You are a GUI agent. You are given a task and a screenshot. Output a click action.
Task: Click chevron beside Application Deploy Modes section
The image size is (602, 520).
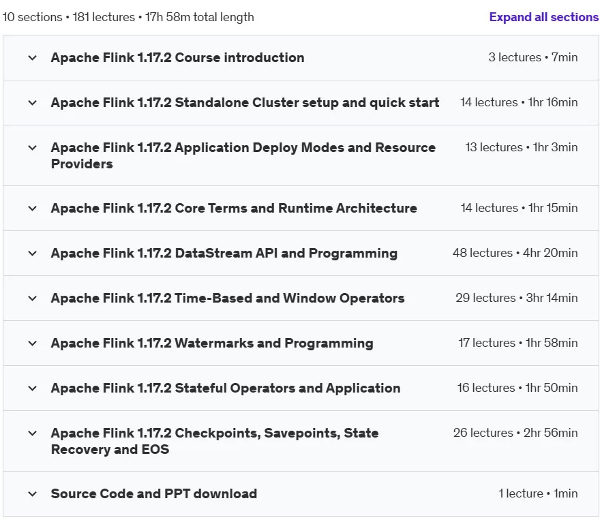pyautogui.click(x=33, y=148)
